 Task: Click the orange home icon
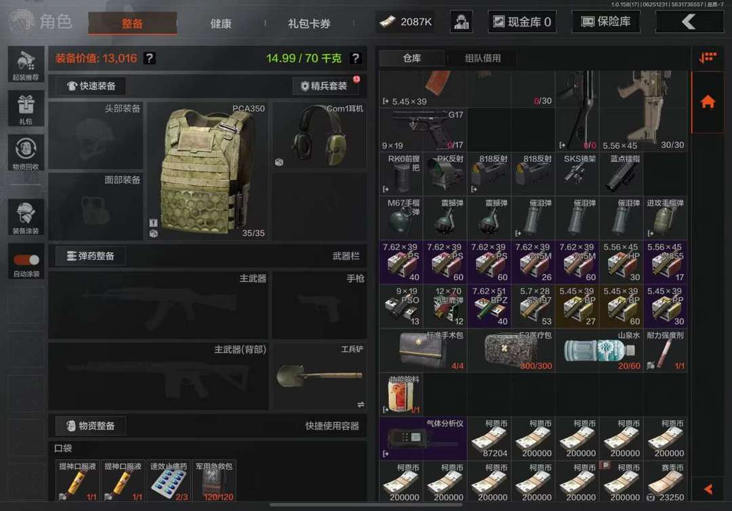tap(708, 101)
